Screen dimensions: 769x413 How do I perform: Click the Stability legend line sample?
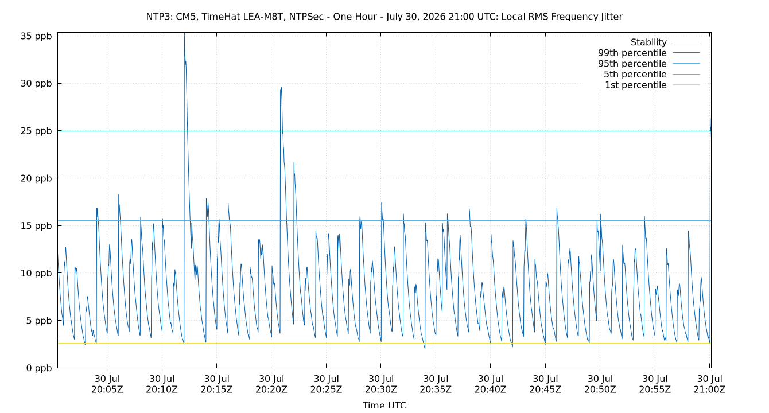[686, 42]
